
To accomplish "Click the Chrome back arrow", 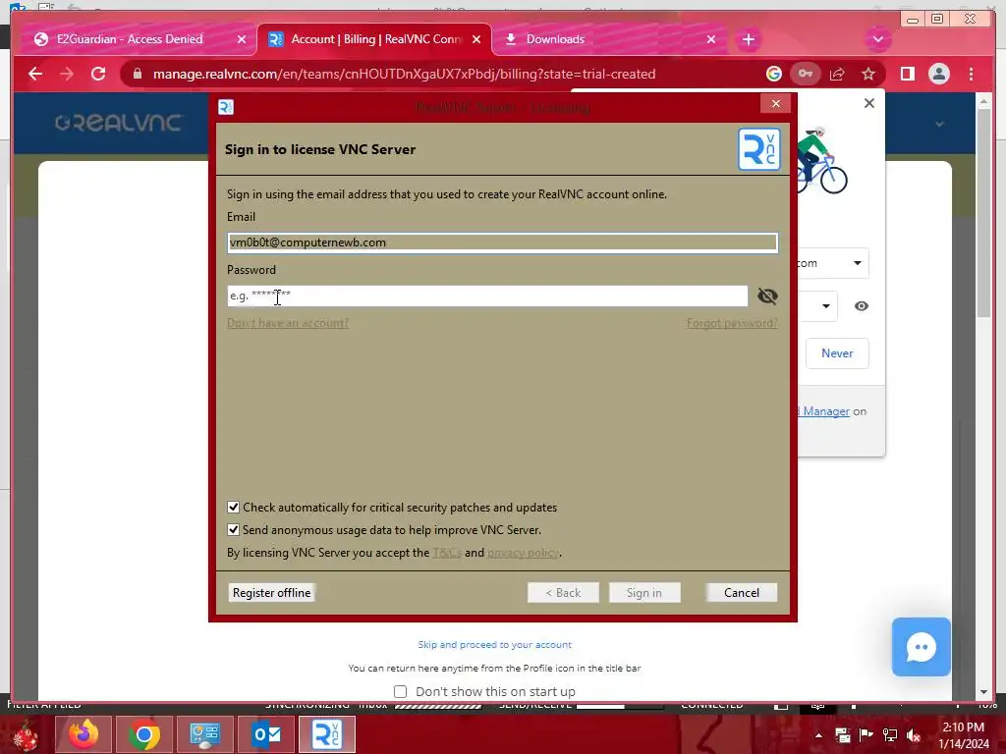I will click(35, 74).
